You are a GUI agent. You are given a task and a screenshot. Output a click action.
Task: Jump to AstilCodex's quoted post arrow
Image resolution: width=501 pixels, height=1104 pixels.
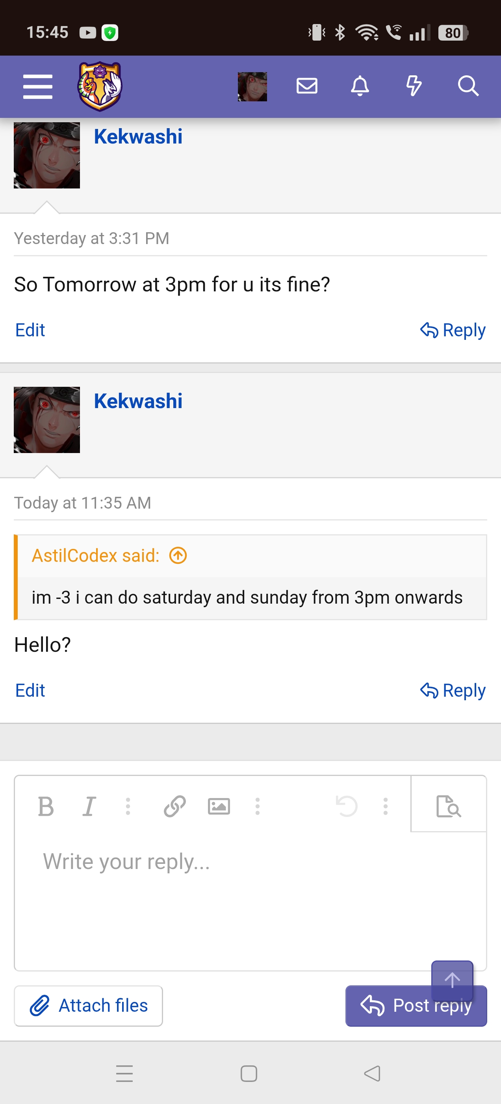[x=178, y=556]
